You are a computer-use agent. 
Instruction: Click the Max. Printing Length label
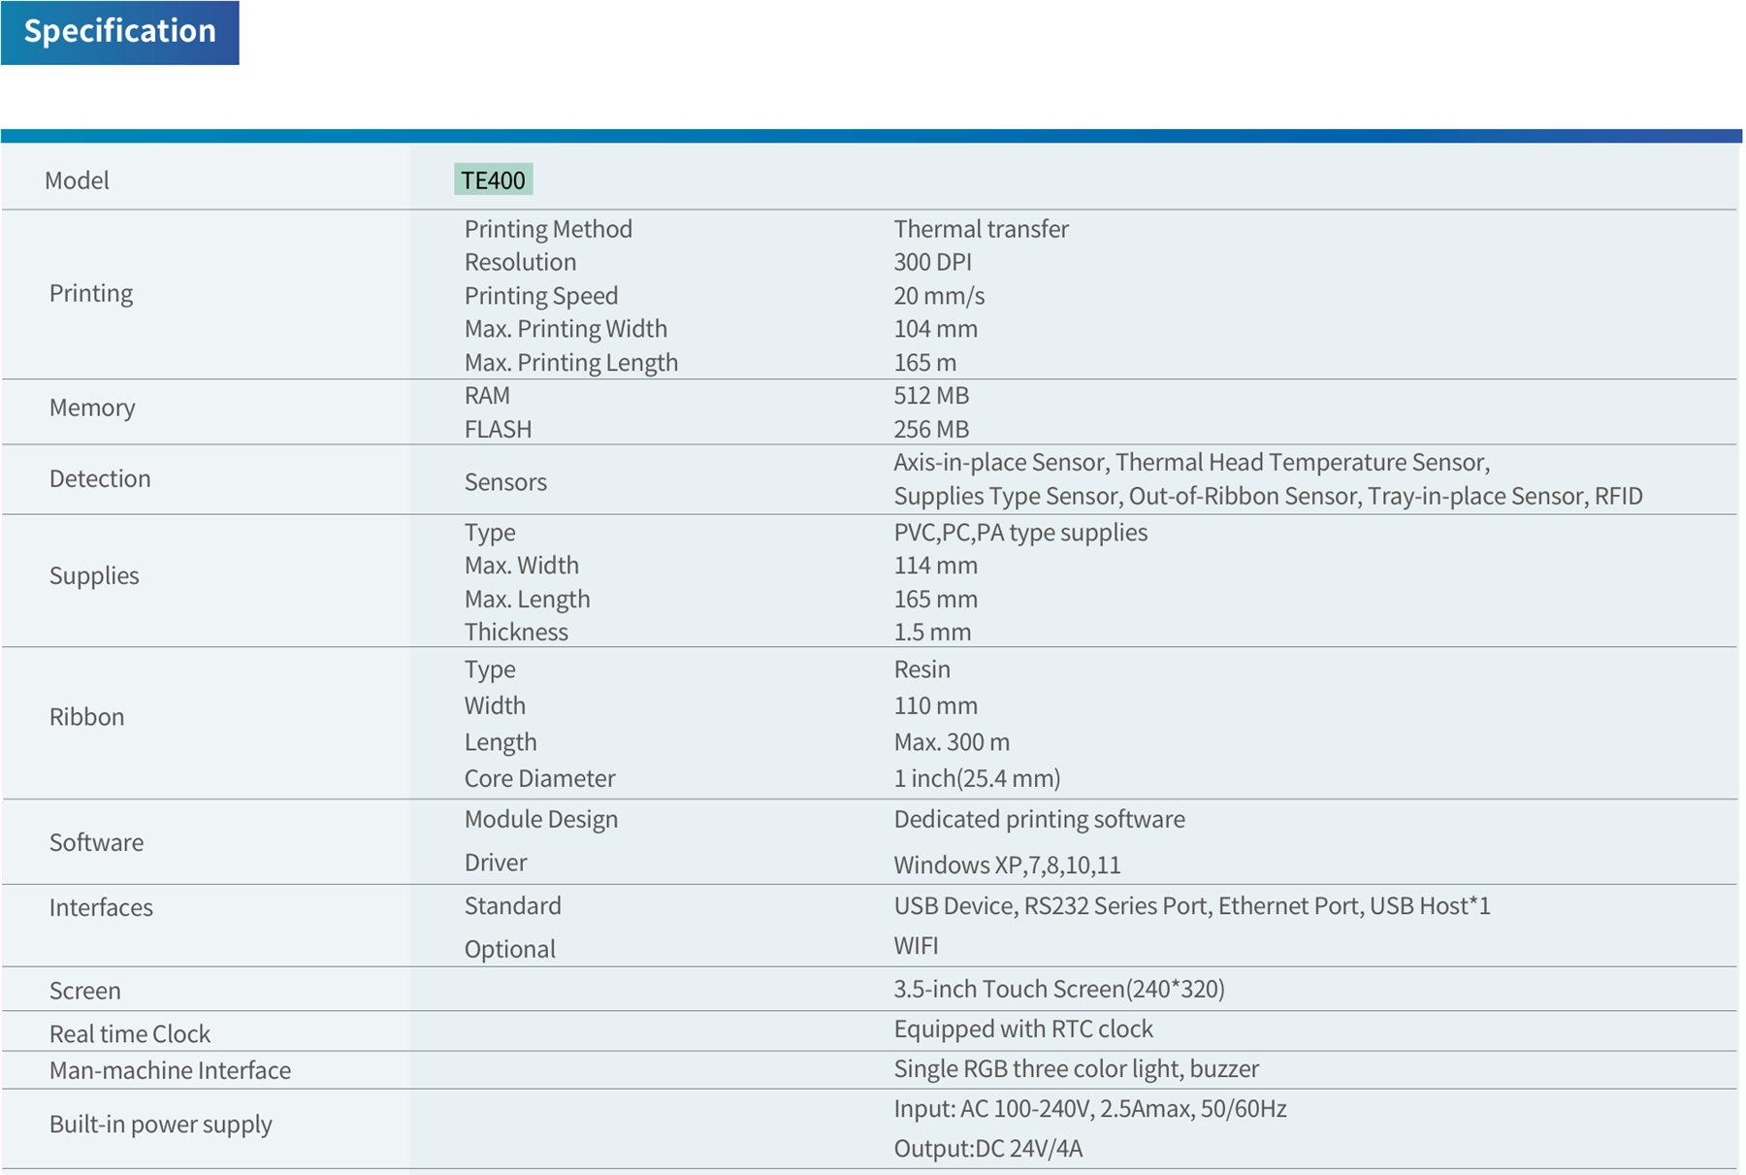(571, 362)
